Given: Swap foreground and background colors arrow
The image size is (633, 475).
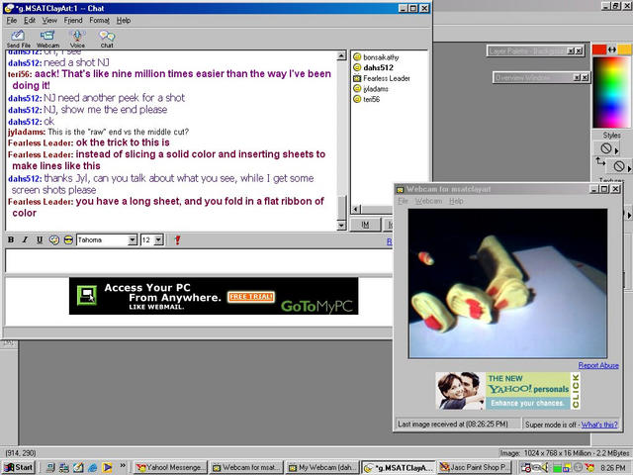Looking at the screenshot, I should point(612,49).
